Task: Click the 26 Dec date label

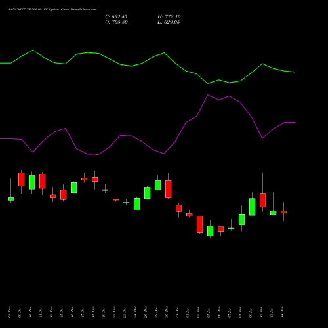Action: [x=146, y=312]
